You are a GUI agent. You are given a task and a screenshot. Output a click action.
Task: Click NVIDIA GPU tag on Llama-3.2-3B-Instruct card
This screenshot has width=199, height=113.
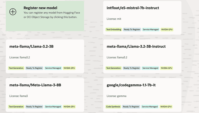167,68
